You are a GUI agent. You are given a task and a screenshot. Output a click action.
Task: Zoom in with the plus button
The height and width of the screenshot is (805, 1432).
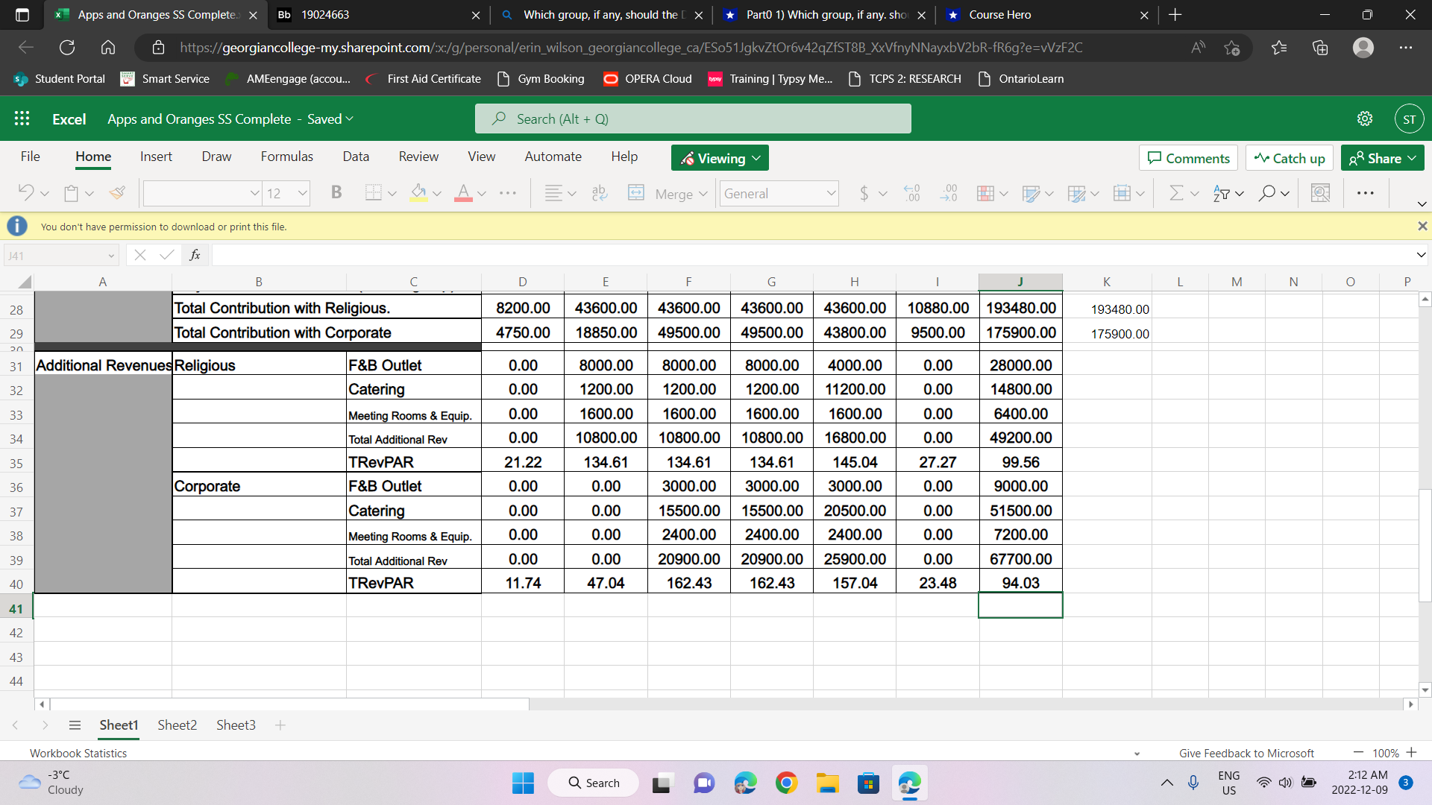[1411, 752]
